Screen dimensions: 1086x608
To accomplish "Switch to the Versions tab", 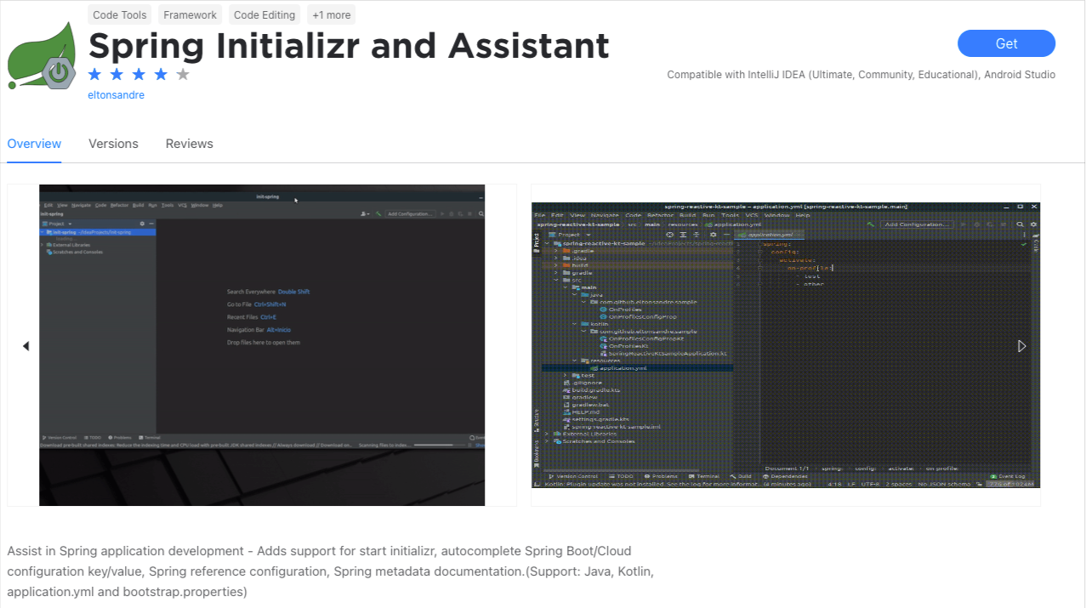I will (x=113, y=144).
